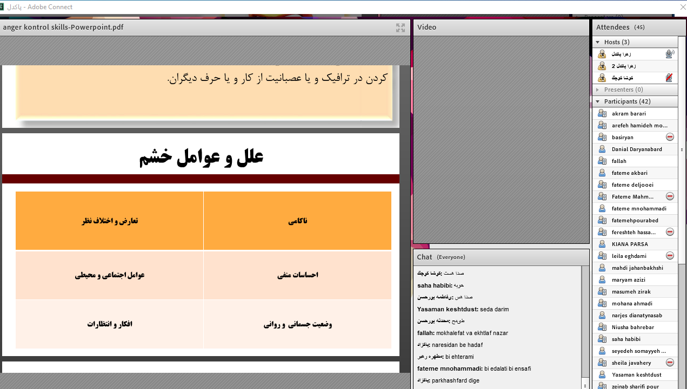Click the Attendees panel header

pyautogui.click(x=613, y=28)
